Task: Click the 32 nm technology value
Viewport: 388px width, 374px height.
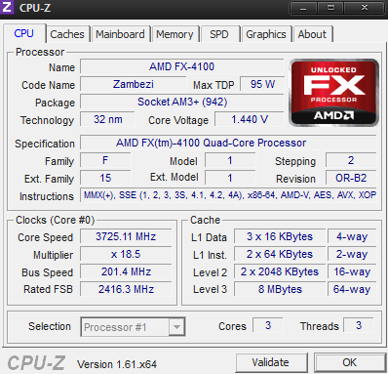Action: pyautogui.click(x=107, y=119)
